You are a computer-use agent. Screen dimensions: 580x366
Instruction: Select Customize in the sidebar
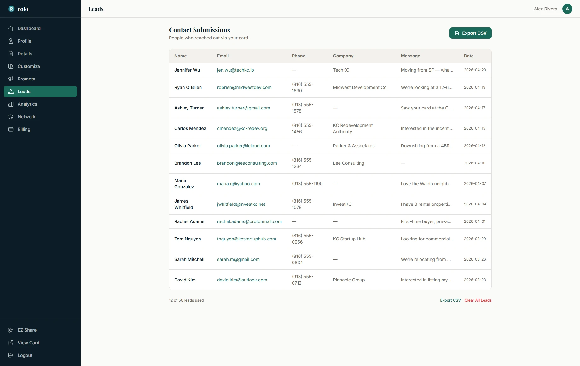click(x=40, y=66)
